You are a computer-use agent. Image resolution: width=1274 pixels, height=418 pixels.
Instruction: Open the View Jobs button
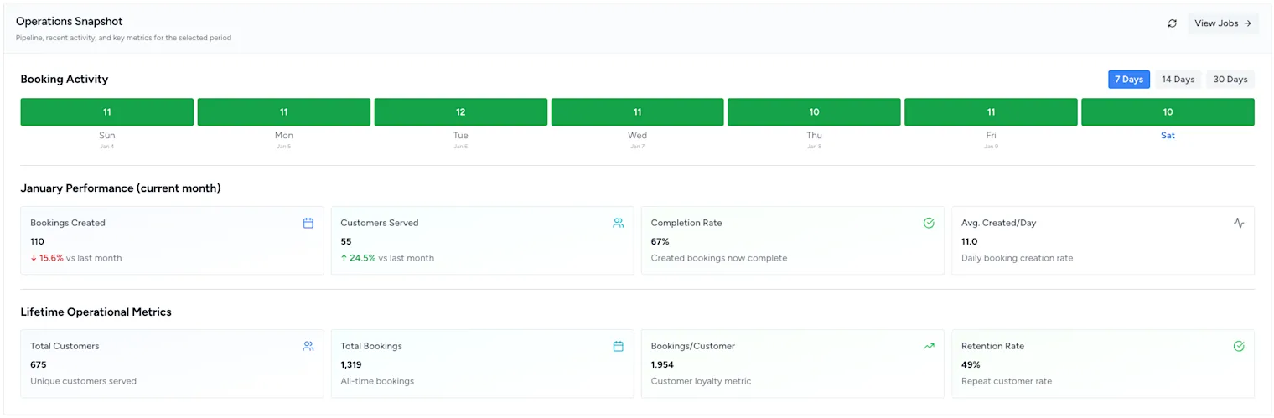[x=1223, y=23]
